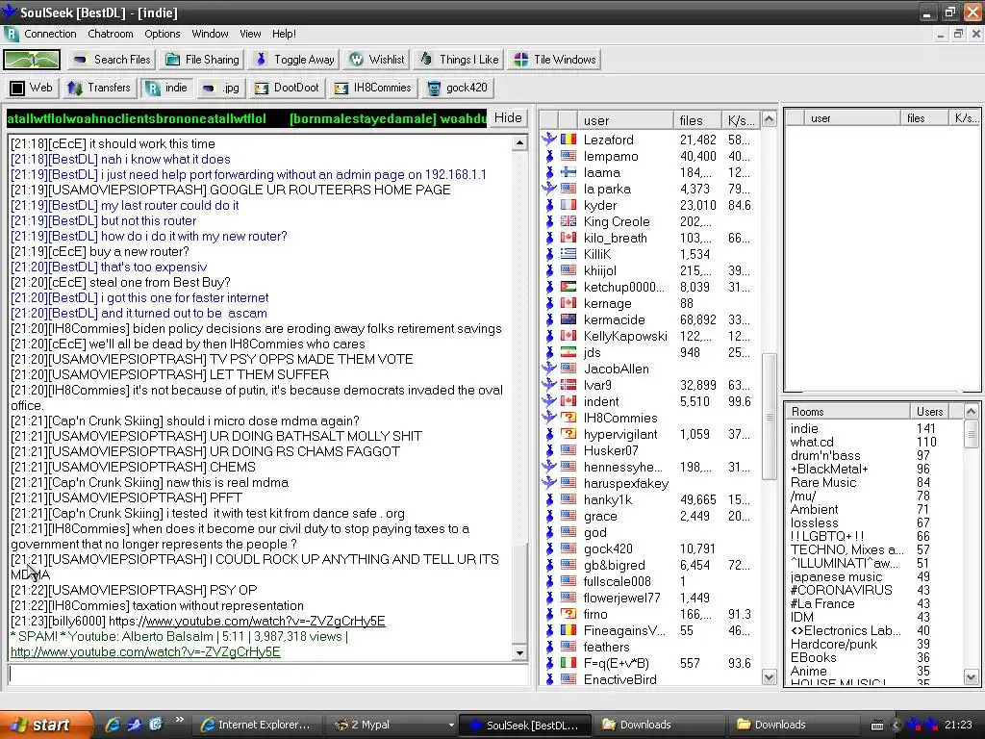Click kermacide's Australian flag icon

568,319
